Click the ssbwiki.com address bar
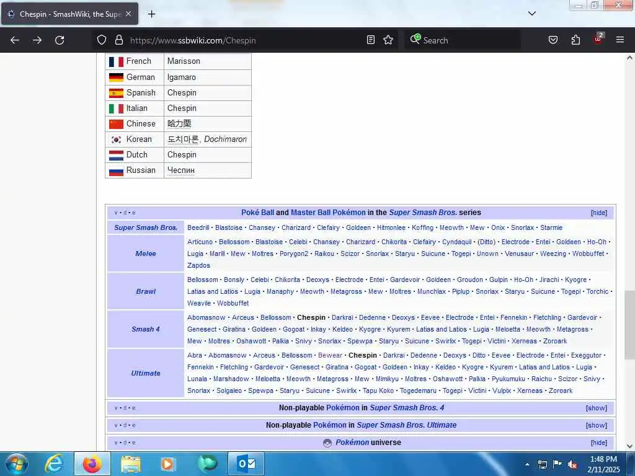This screenshot has width=635, height=476. 245,40
